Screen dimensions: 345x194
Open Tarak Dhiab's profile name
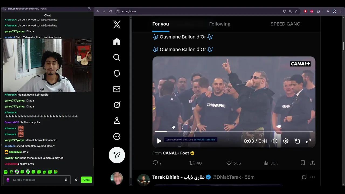click(x=178, y=177)
